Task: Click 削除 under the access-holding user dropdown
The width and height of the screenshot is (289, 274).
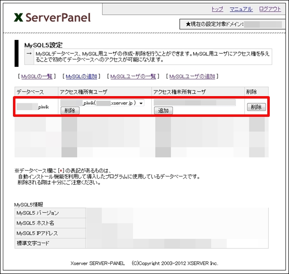Action: point(70,111)
